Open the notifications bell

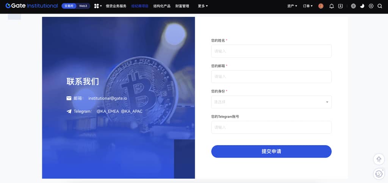[x=332, y=6]
